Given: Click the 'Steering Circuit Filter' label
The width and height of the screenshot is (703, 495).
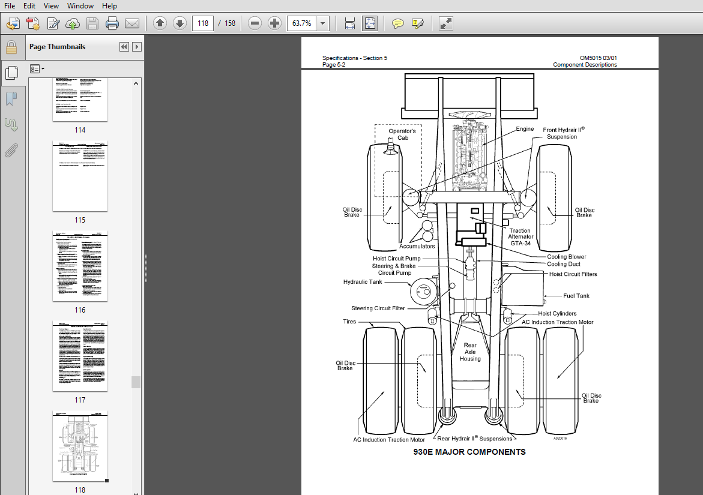Looking at the screenshot, I should pos(378,308).
